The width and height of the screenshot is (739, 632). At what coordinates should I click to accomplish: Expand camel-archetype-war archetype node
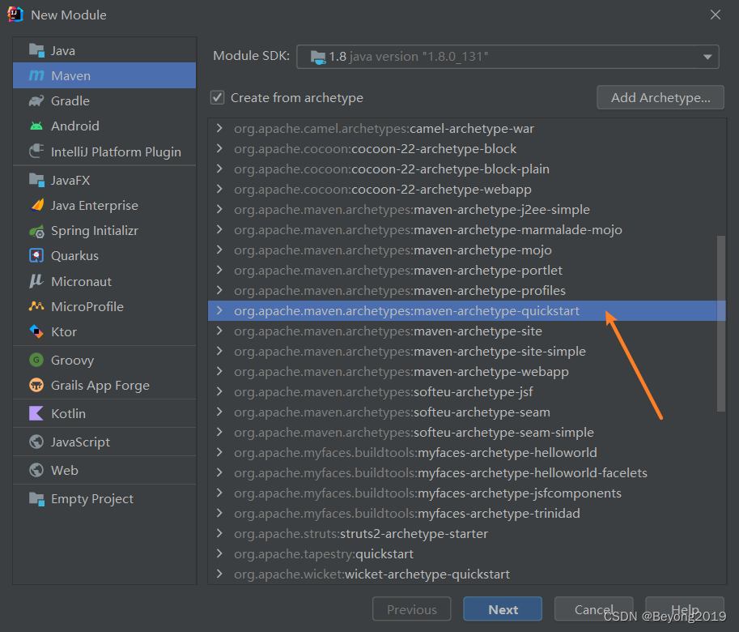pyautogui.click(x=219, y=128)
